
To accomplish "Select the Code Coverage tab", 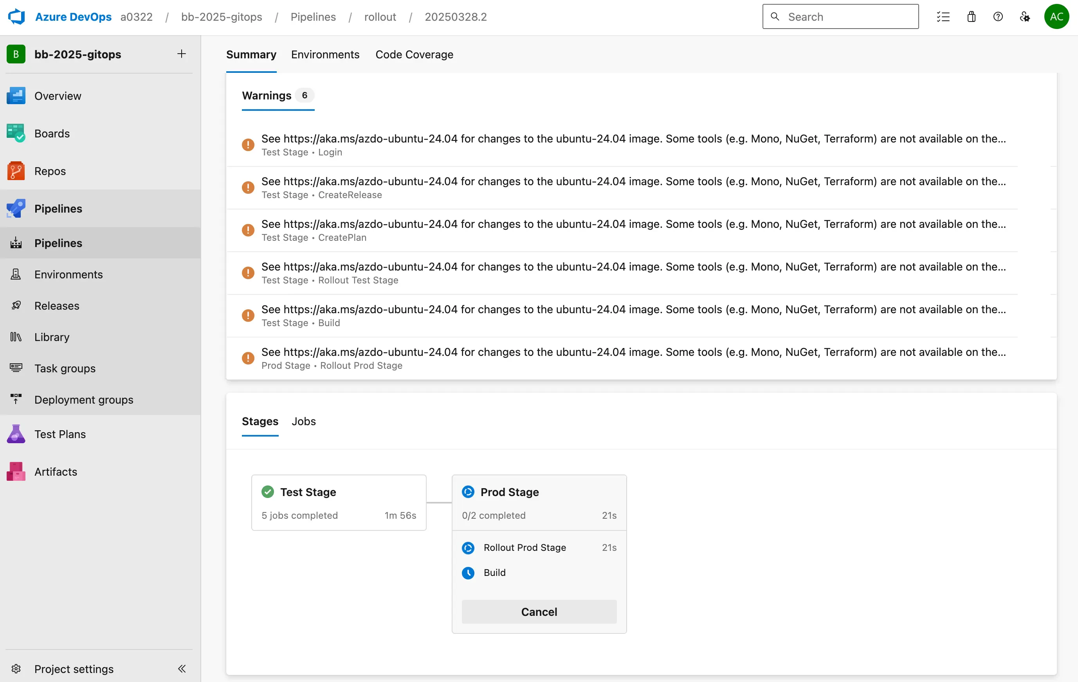I will (414, 55).
